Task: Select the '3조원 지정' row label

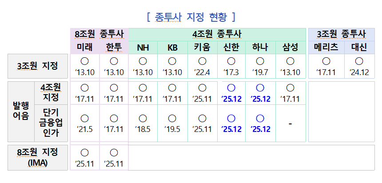Action: coord(38,66)
